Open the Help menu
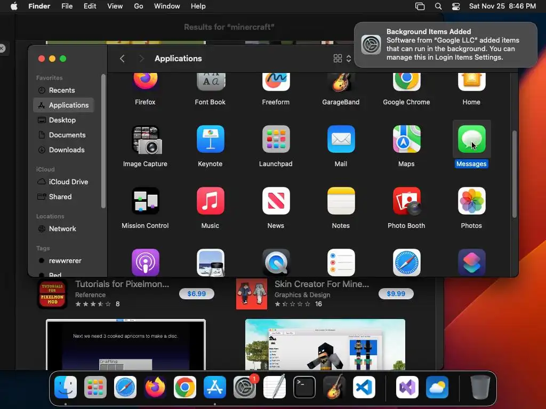546x409 pixels. [x=198, y=6]
